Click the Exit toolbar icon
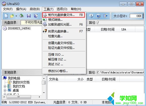Screen dimensions: 146x106 point(105,16)
